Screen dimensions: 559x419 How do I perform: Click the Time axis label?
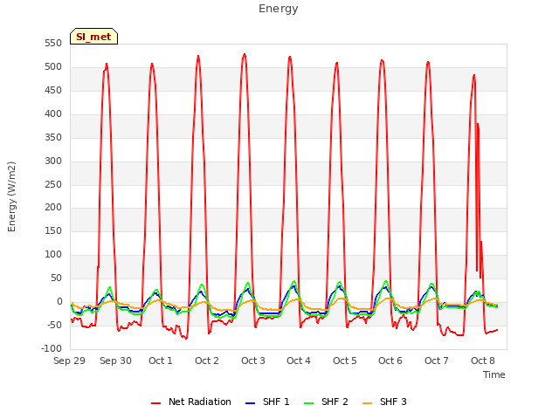click(494, 374)
